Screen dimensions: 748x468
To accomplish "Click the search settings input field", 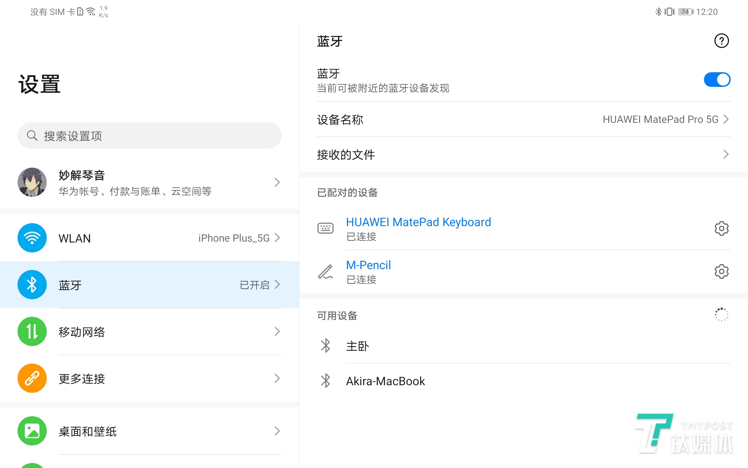I will point(149,135).
